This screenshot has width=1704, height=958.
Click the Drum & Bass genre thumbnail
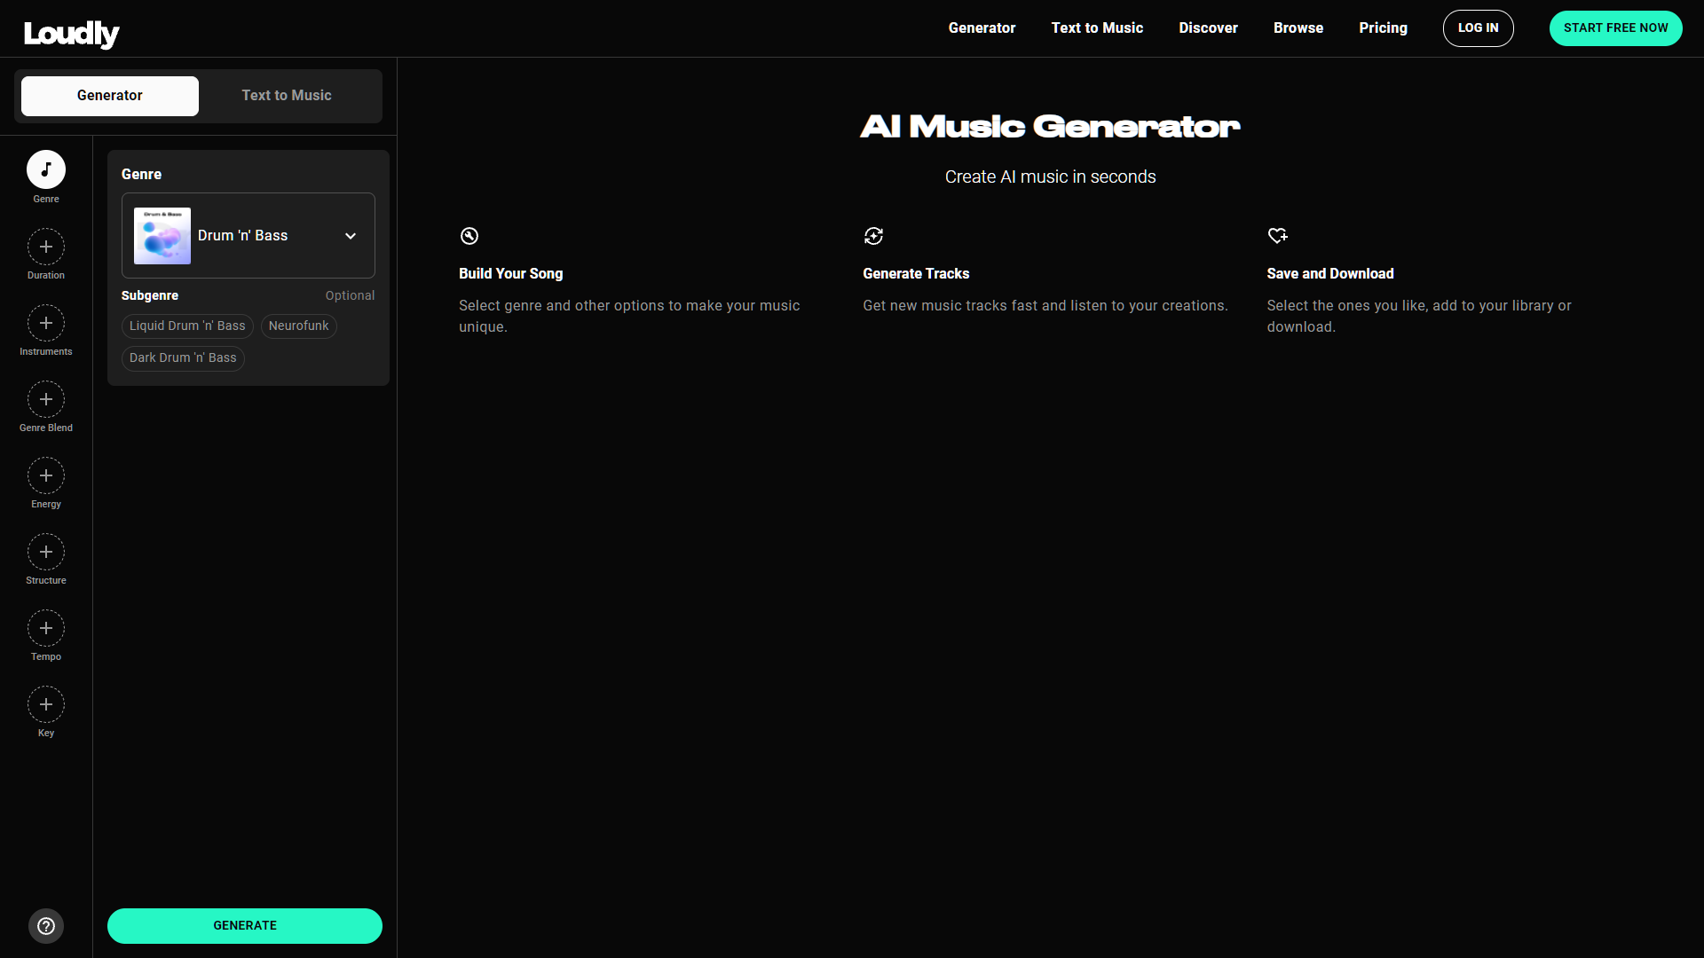point(162,236)
